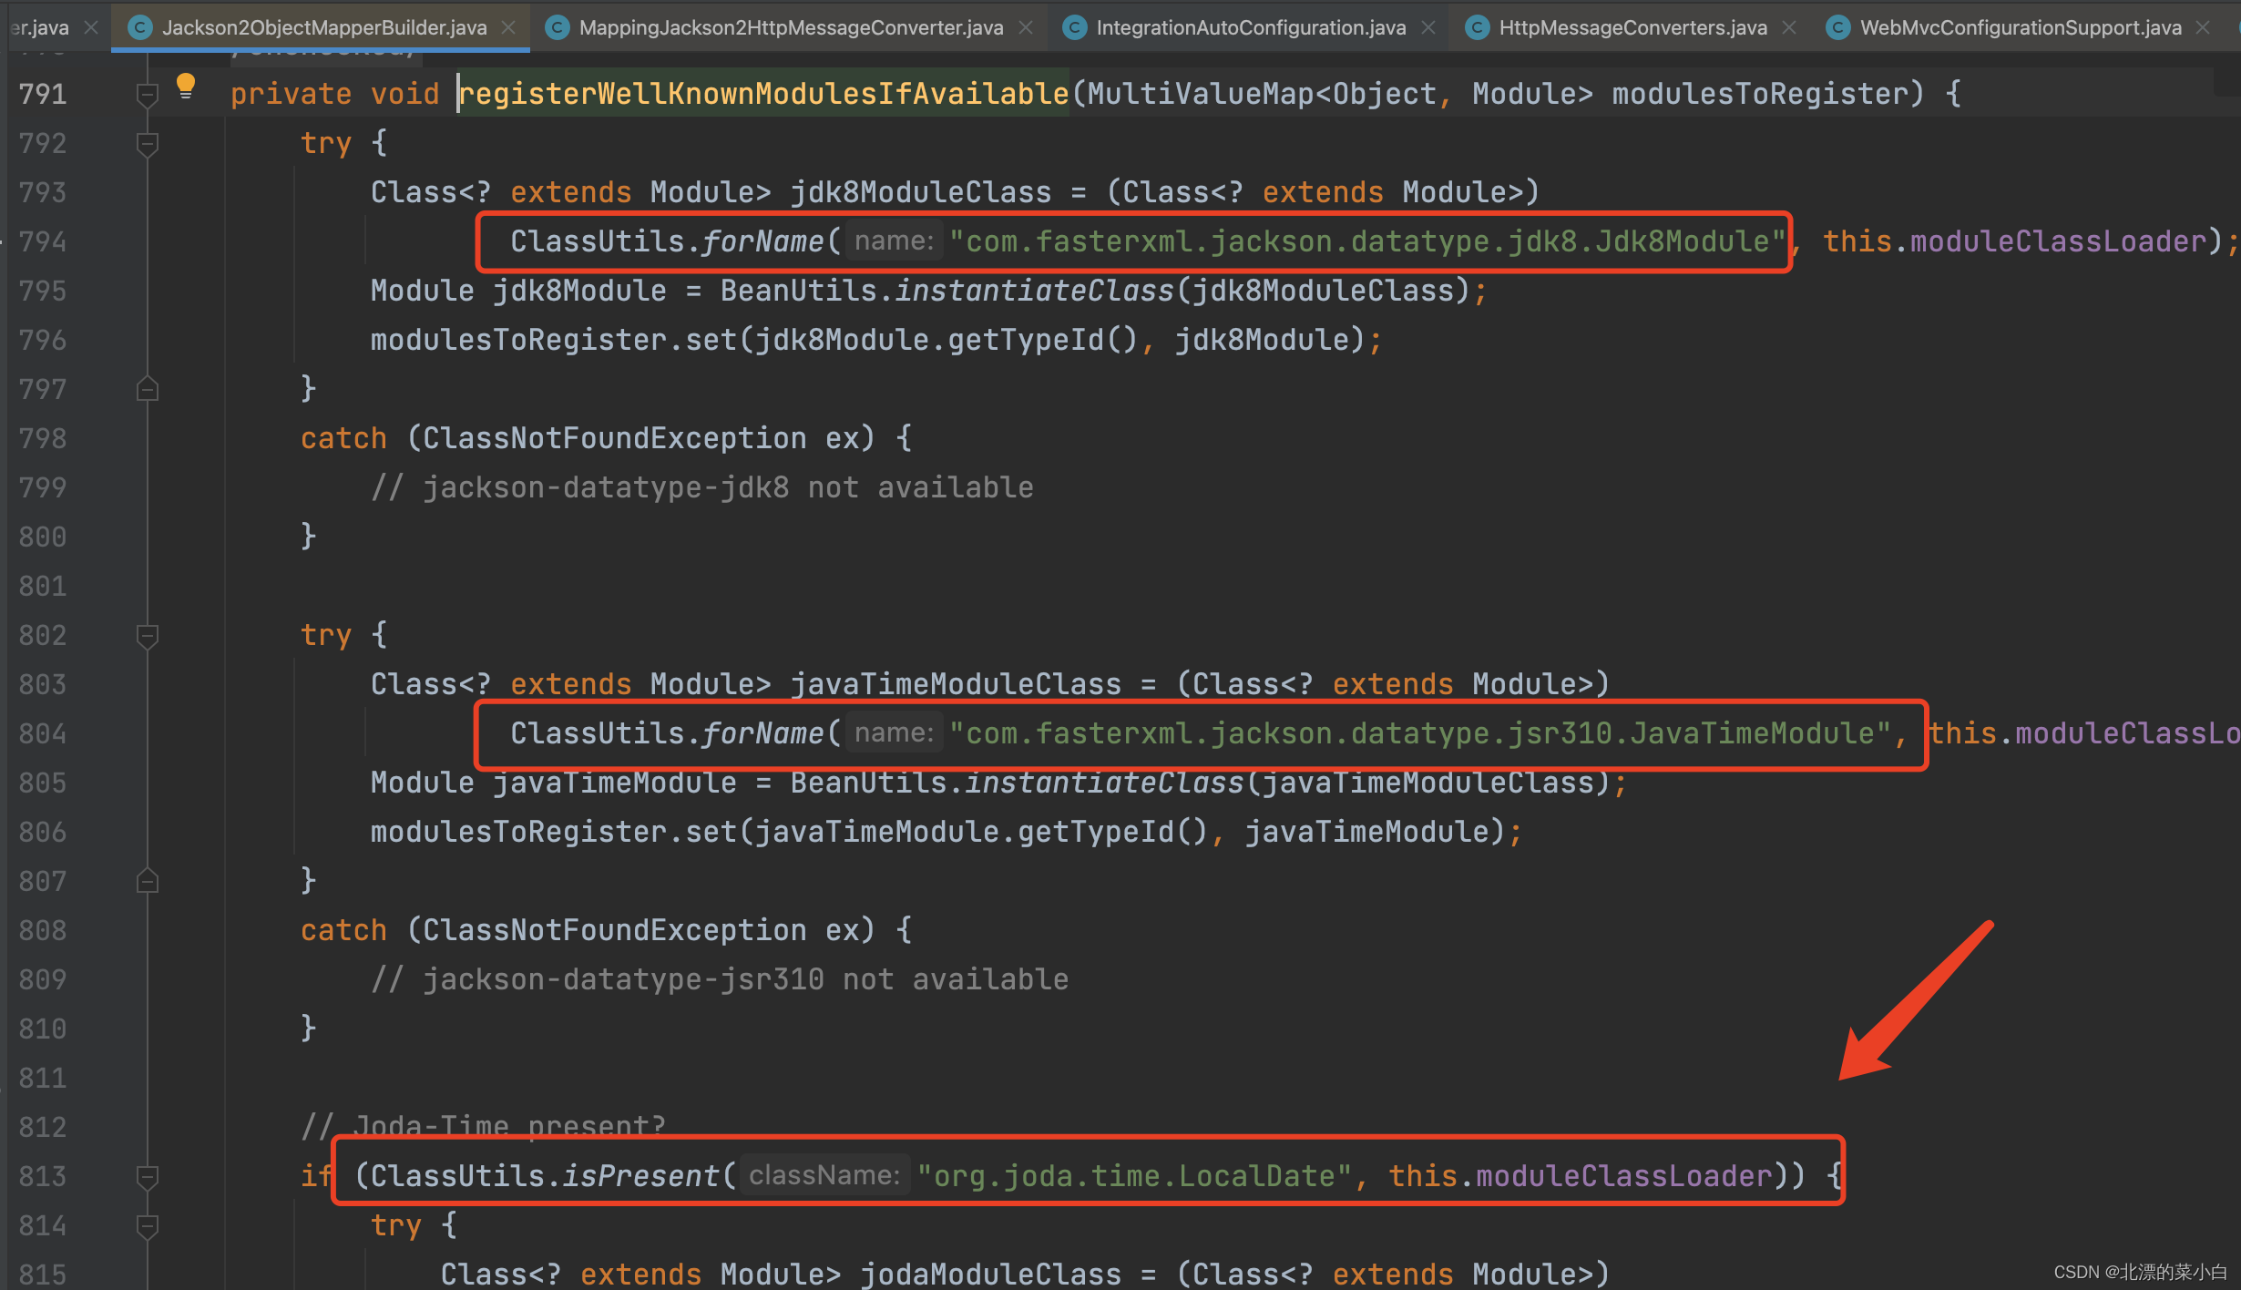This screenshot has height=1290, width=2241.
Task: Collapse fold end marker at line 797
Action: (147, 389)
